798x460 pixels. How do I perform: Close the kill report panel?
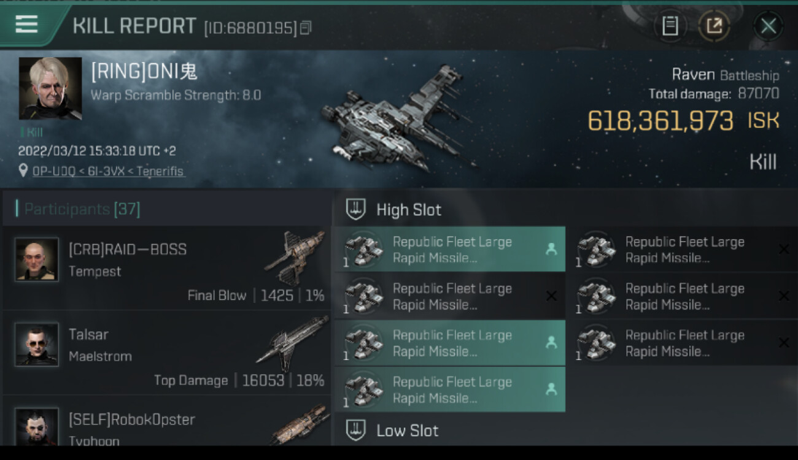pos(768,26)
